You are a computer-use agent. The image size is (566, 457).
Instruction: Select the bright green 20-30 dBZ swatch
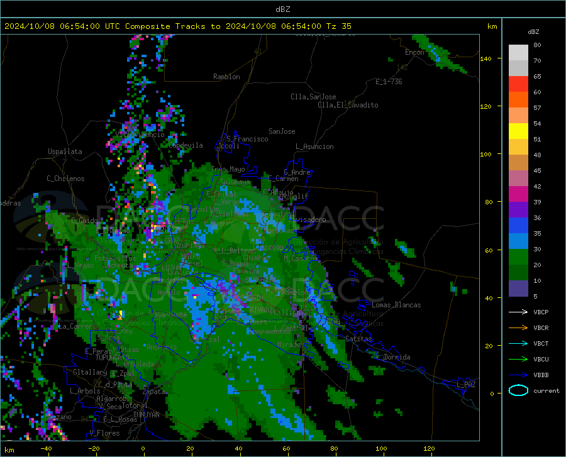[518, 257]
